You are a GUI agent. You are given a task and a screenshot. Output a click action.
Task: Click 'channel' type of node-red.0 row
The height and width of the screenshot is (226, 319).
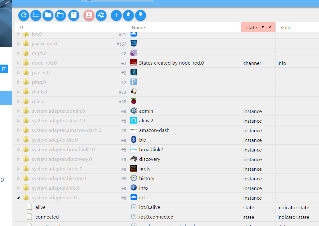252,63
